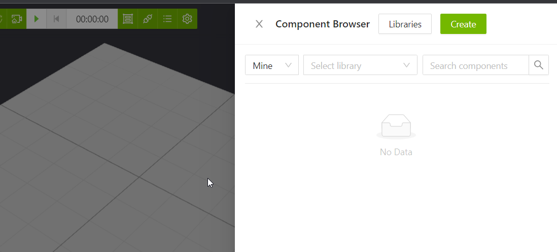Click the green Create button

point(463,24)
